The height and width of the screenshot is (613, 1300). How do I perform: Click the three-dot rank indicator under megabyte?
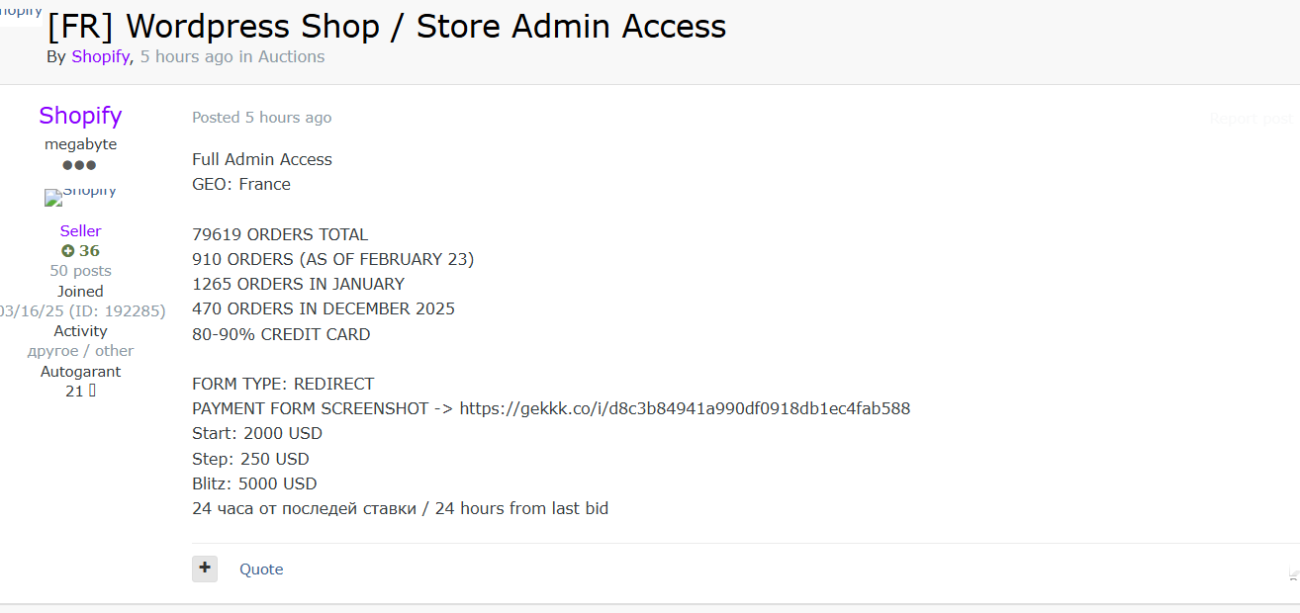80,165
